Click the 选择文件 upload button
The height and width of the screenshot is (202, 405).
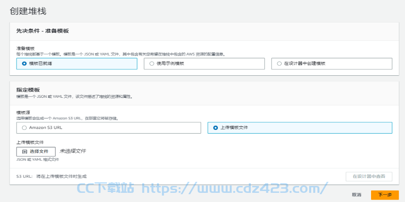pyautogui.click(x=36, y=151)
